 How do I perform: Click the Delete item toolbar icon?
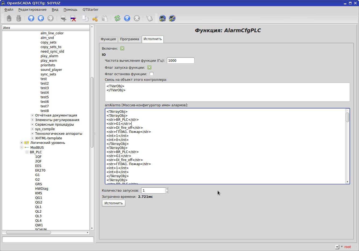point(73,18)
